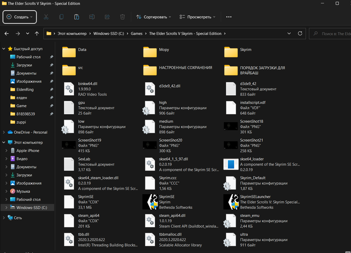
Task: Click the Cut scissors icon in toolbar
Action: 46,17
